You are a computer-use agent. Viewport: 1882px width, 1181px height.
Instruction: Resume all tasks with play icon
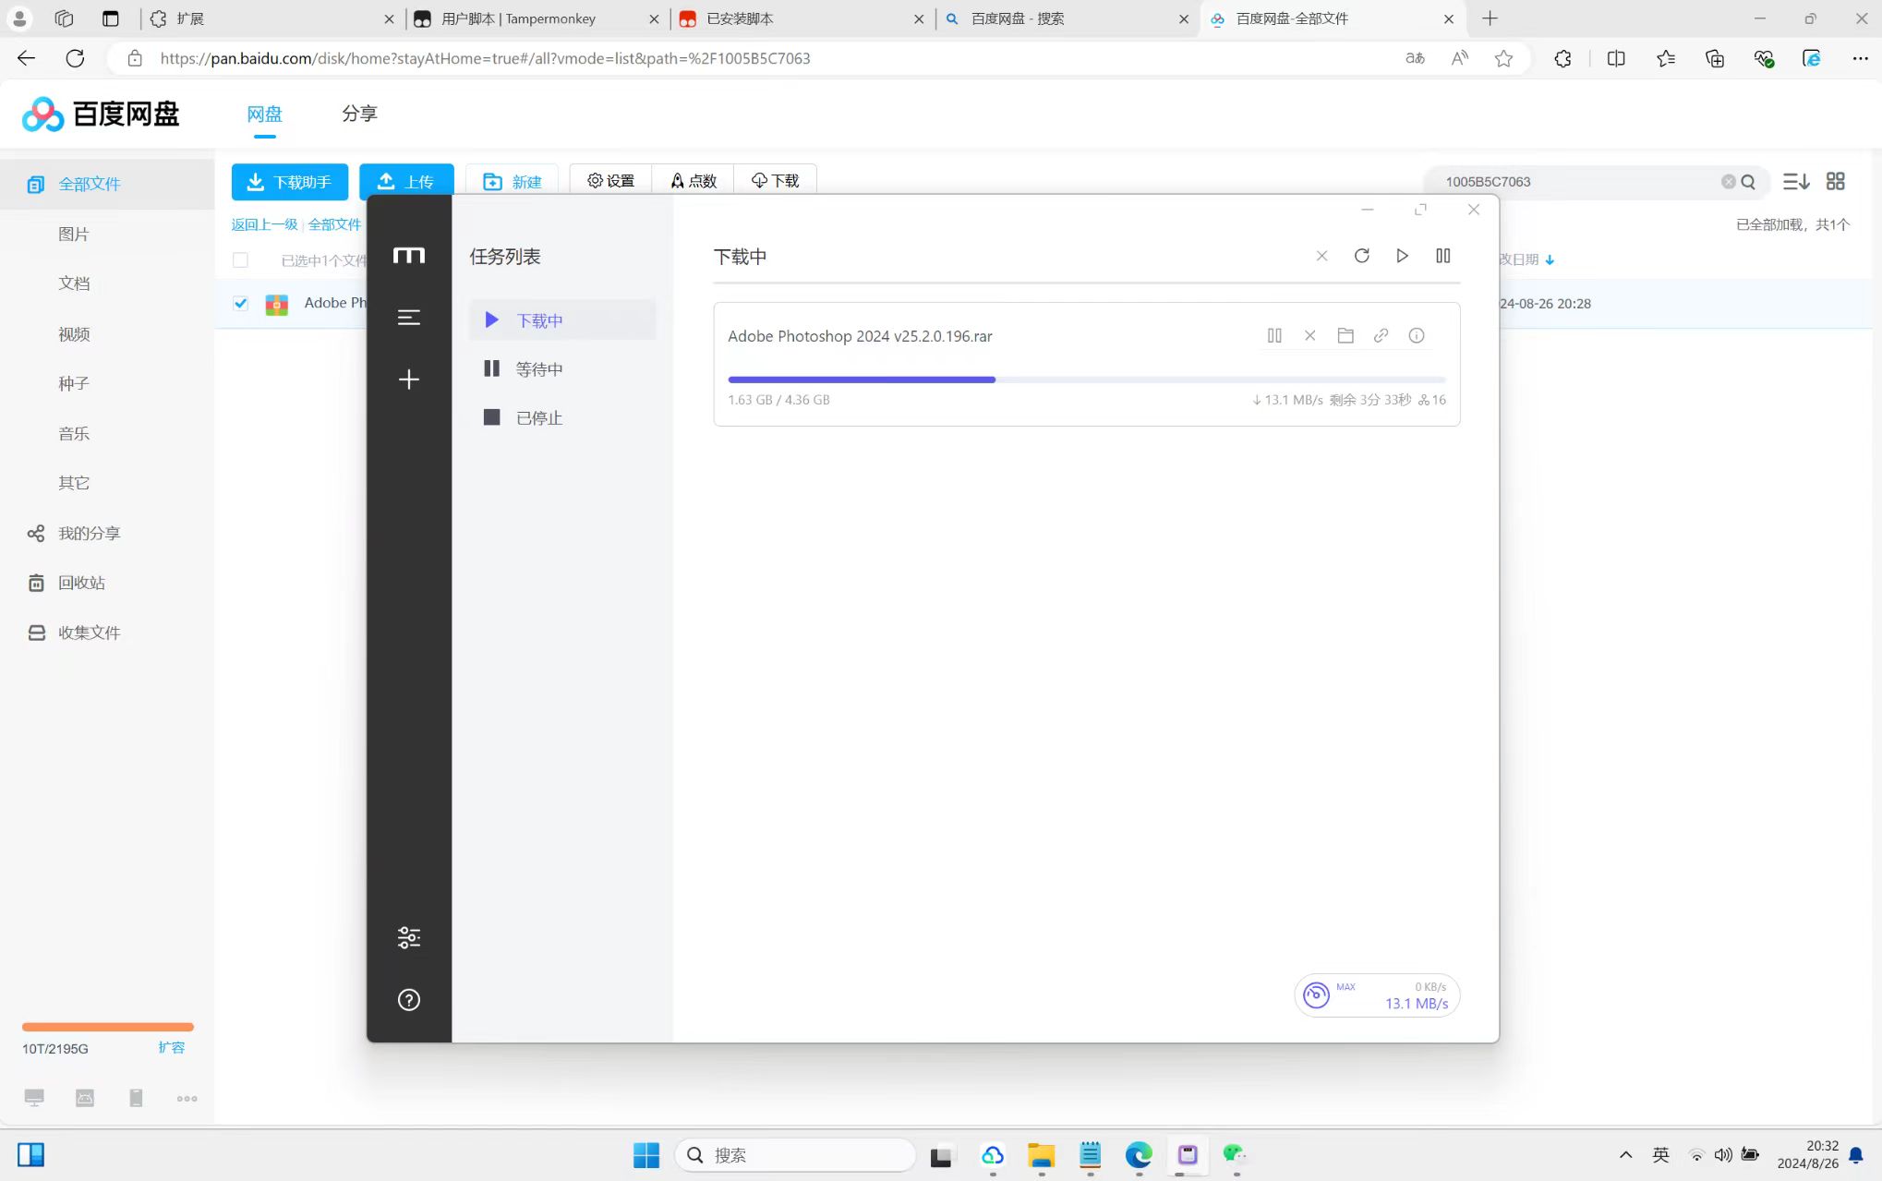tap(1402, 256)
